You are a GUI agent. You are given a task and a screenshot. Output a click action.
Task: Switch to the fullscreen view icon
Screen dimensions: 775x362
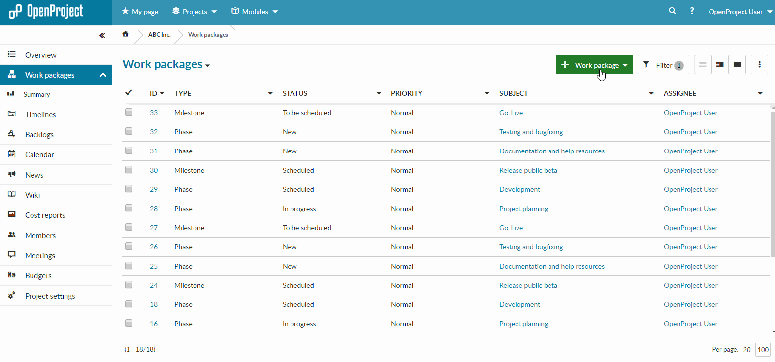tap(737, 65)
